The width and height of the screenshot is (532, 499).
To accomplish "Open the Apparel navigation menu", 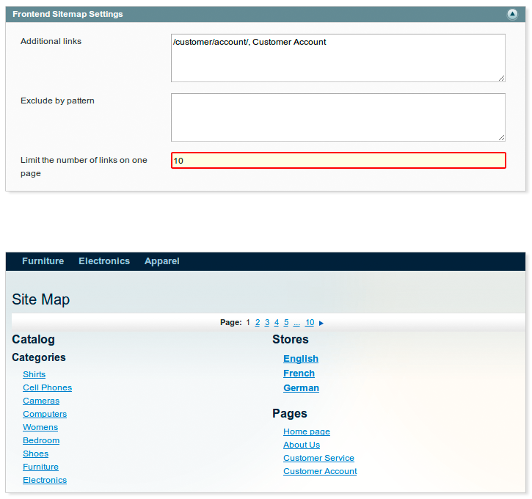I will click(x=162, y=261).
